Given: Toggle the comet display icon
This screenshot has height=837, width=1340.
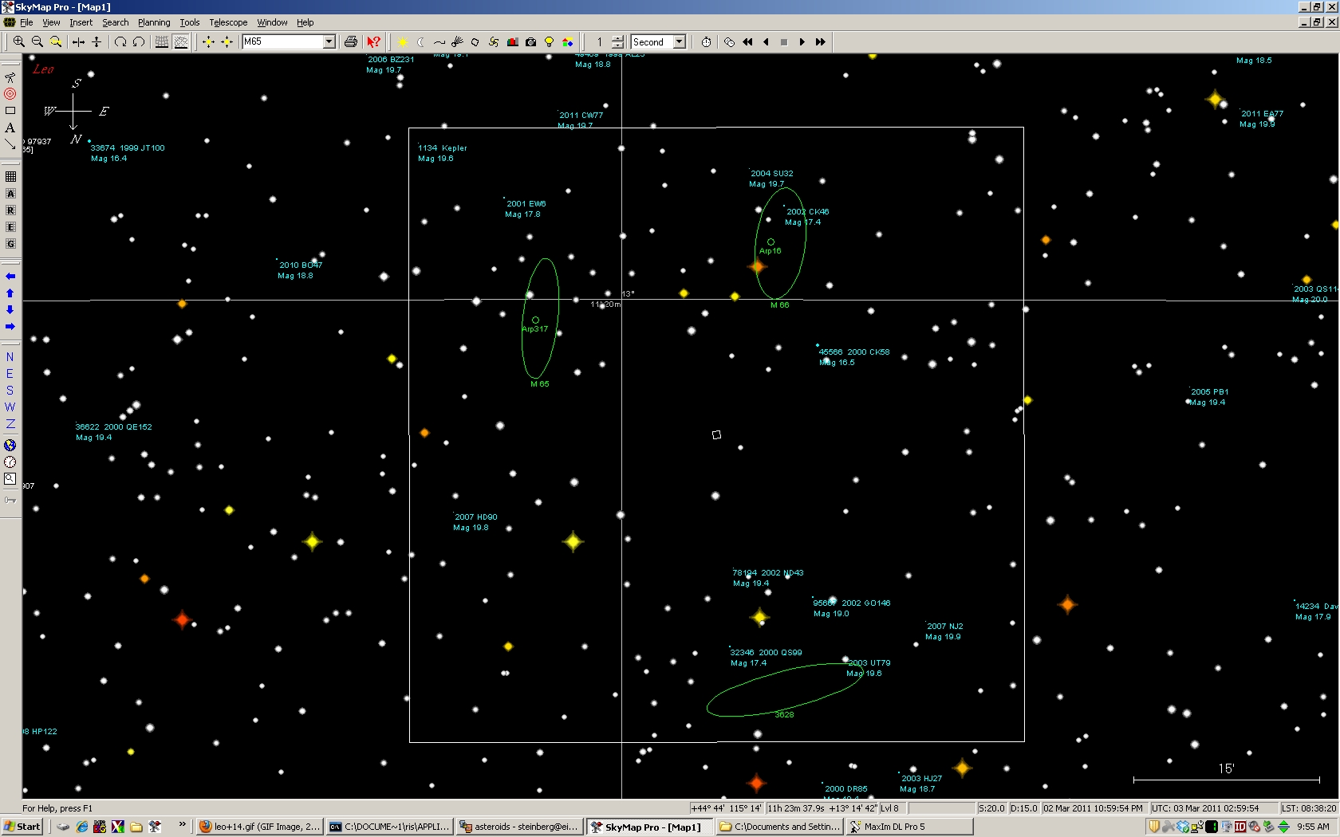Looking at the screenshot, I should coord(457,41).
